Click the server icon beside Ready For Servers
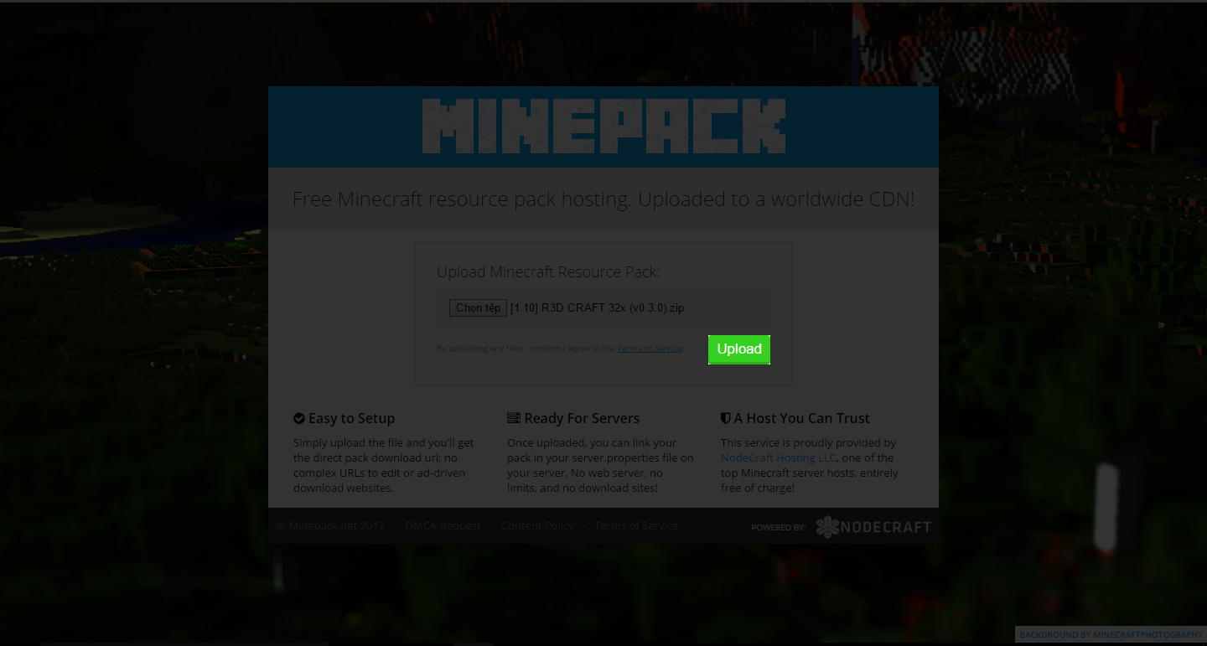This screenshot has height=646, width=1207. (x=514, y=418)
